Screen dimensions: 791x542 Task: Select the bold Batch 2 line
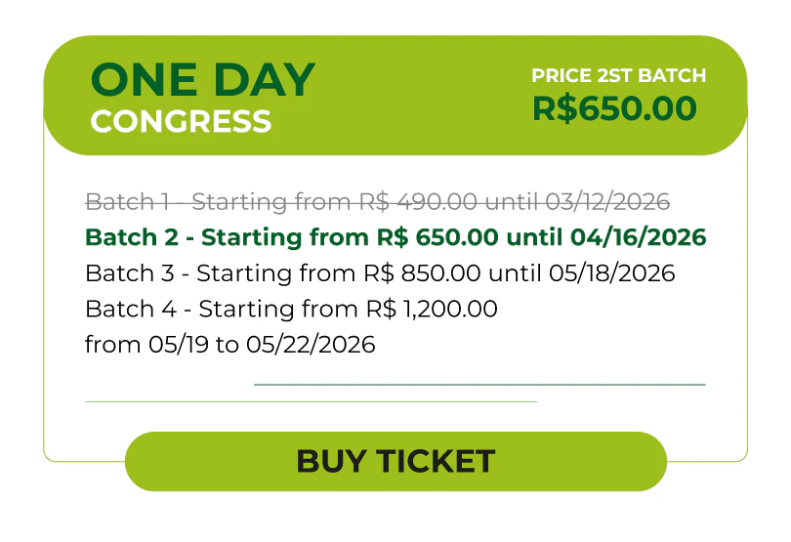[x=395, y=237]
